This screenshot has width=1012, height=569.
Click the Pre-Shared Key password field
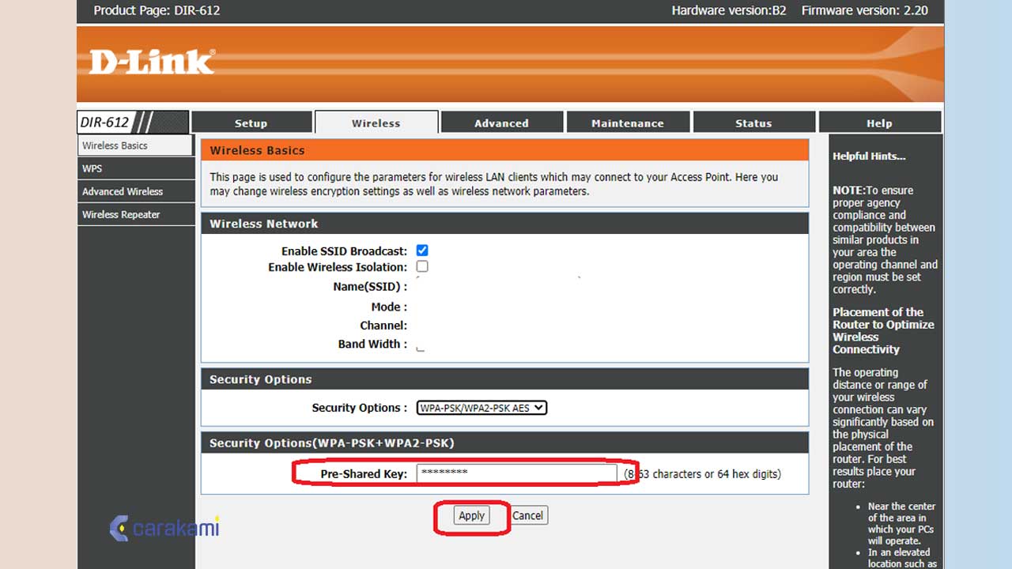click(x=516, y=473)
